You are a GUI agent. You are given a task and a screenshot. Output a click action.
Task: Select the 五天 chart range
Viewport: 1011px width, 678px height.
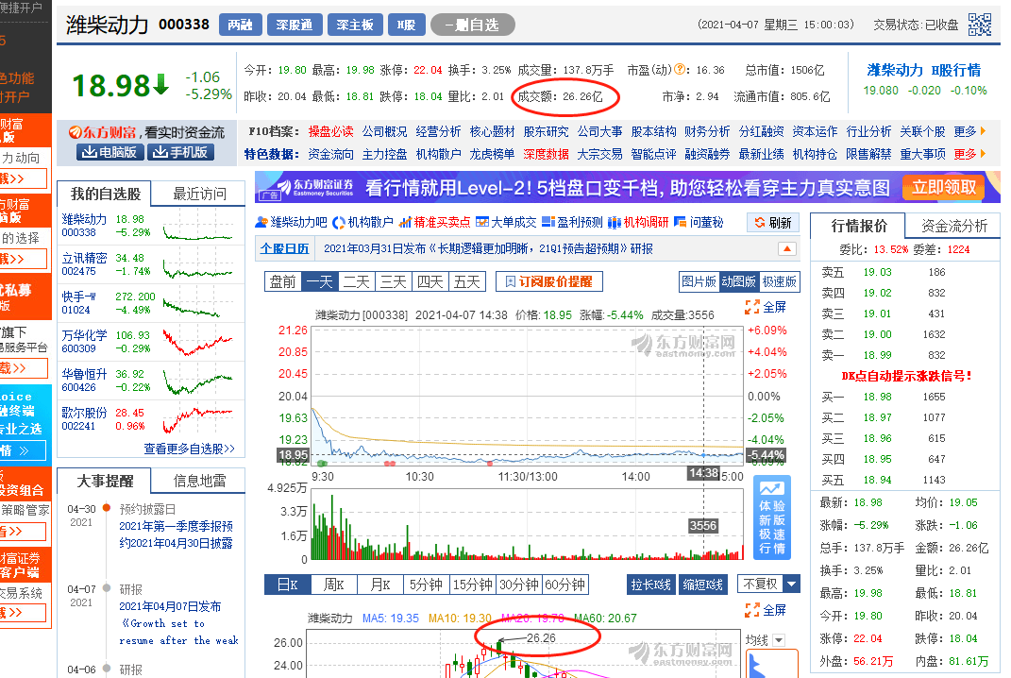tap(467, 282)
